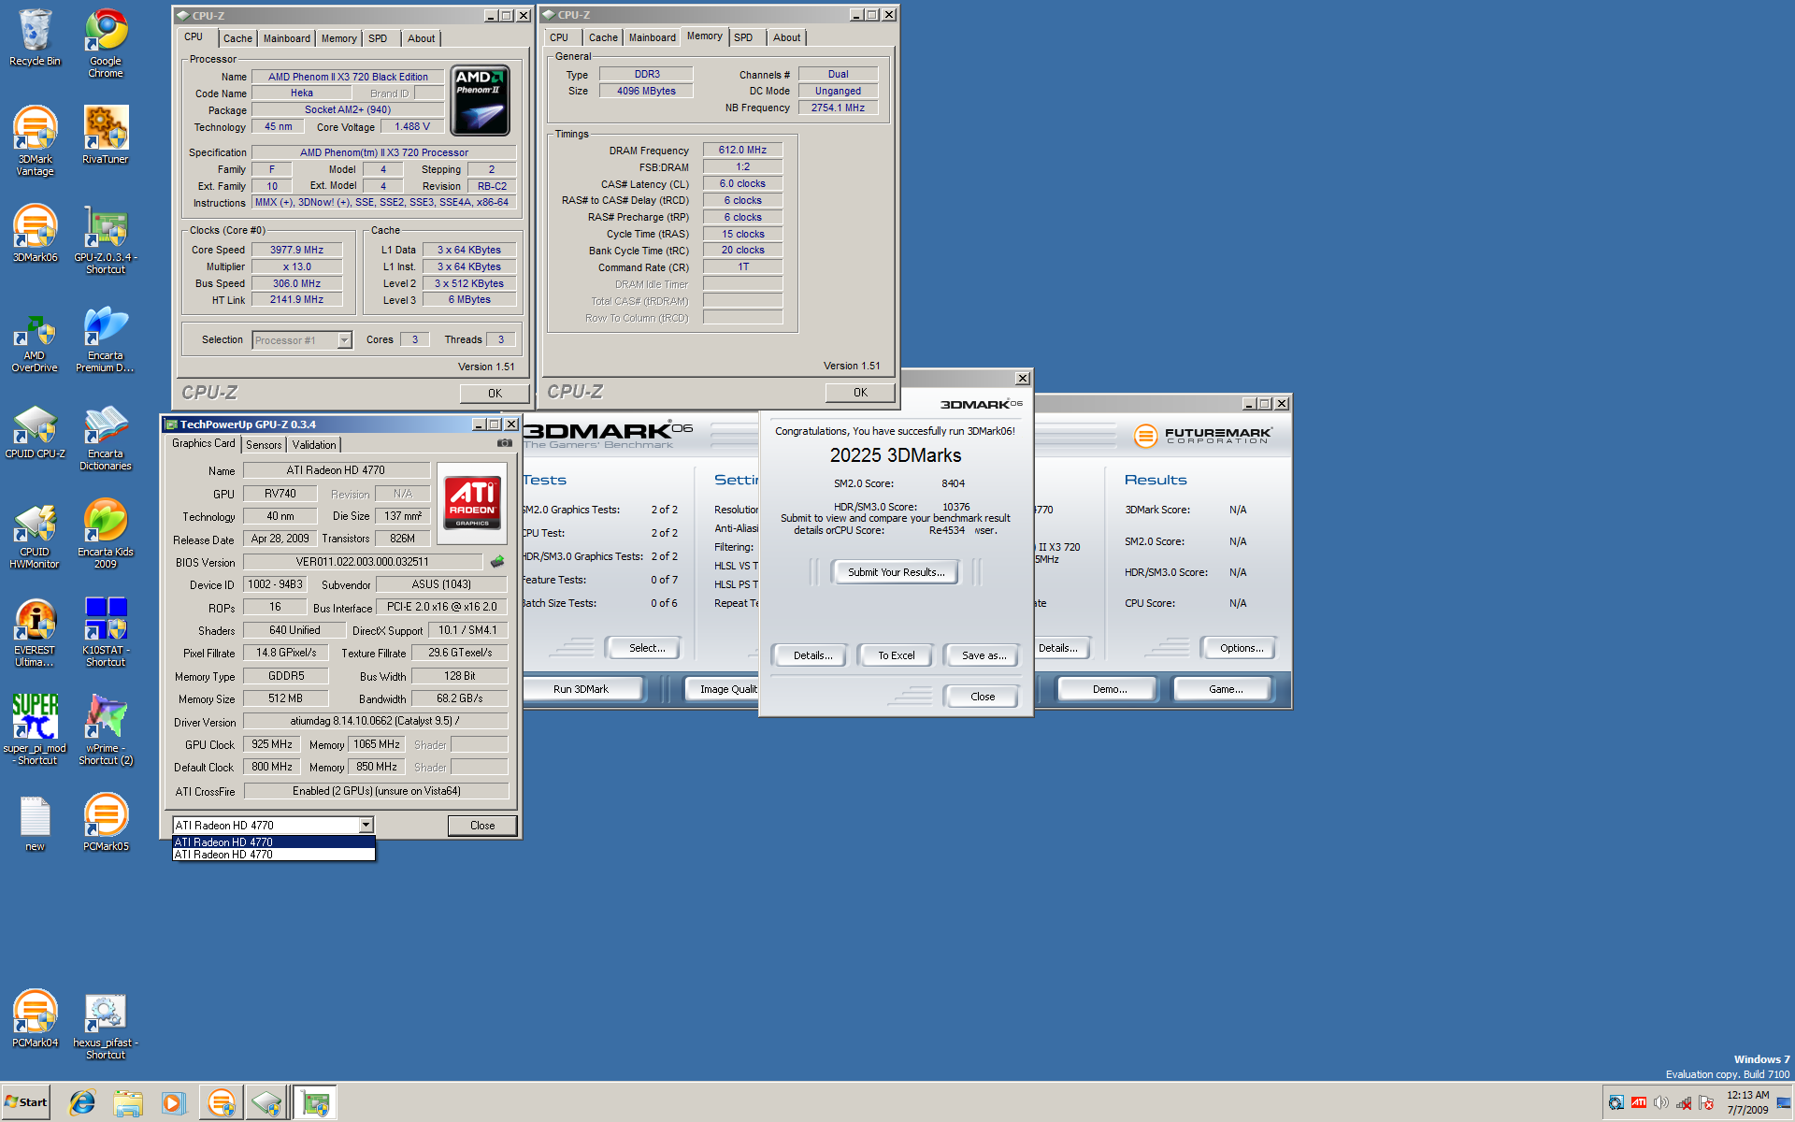Click the AMD Phenom II logo image
Viewport: 1795px width, 1122px height.
pyautogui.click(x=481, y=101)
